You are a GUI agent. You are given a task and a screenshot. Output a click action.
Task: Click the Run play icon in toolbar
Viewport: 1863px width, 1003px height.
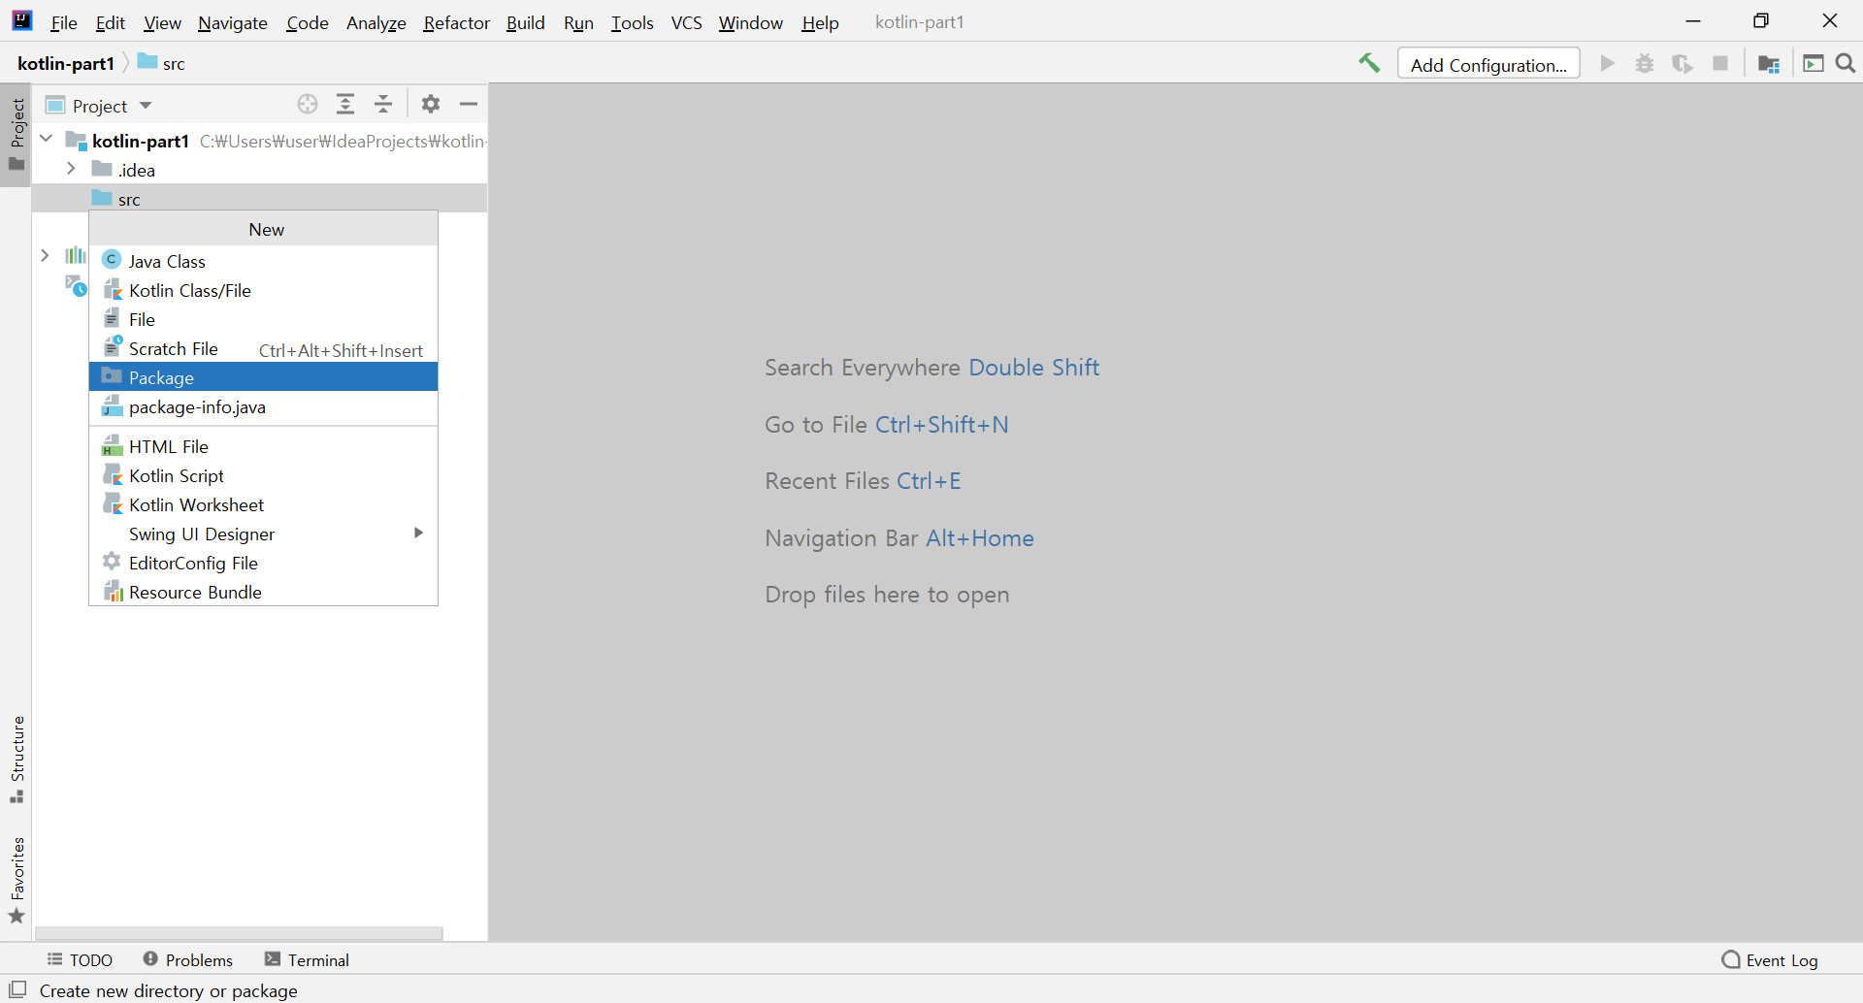pyautogui.click(x=1608, y=64)
